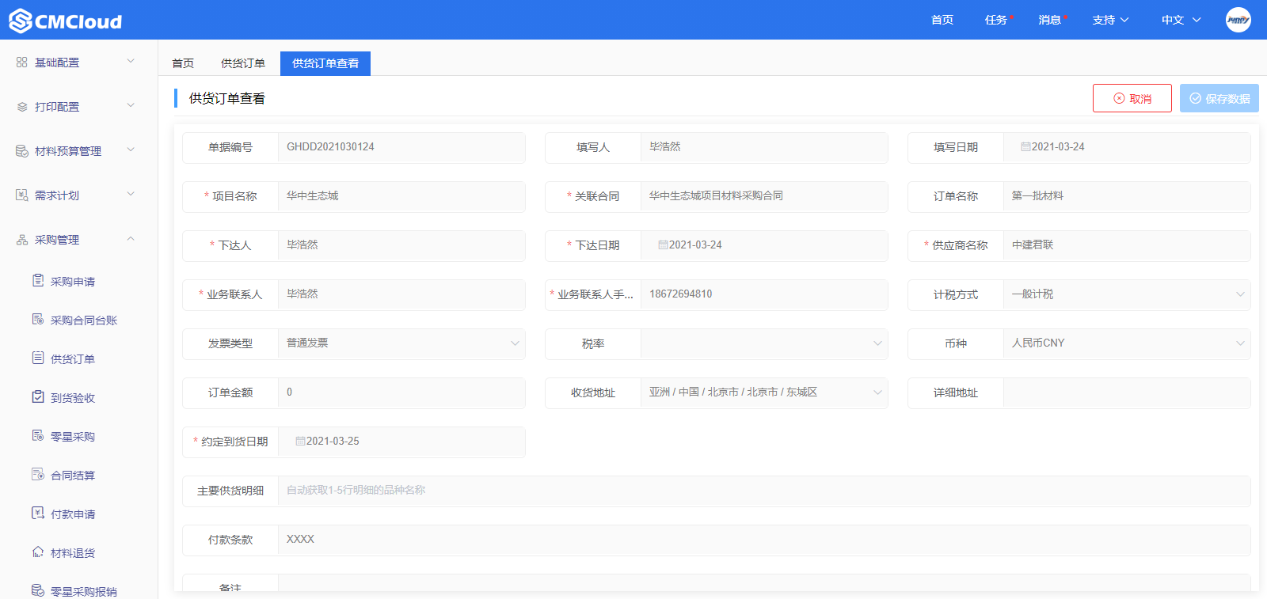Click the 付款条款 input field
The image size is (1267, 599).
(x=764, y=540)
